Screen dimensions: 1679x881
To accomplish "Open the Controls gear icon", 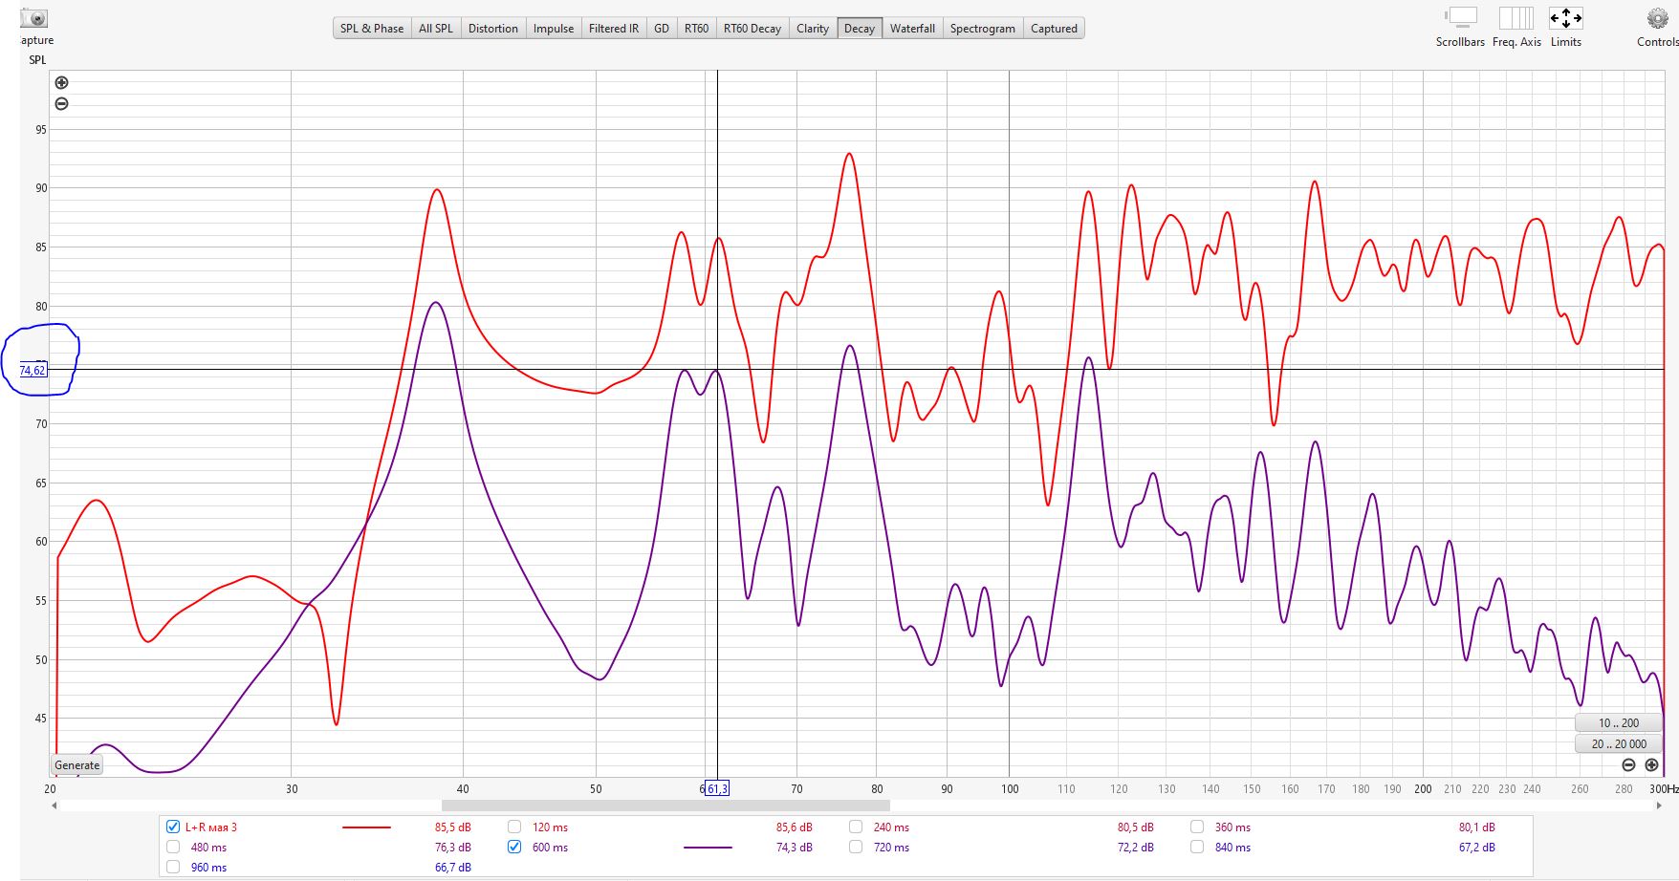I will pyautogui.click(x=1657, y=19).
